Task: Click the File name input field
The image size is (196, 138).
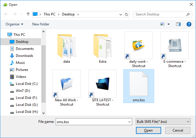Action: point(92,122)
